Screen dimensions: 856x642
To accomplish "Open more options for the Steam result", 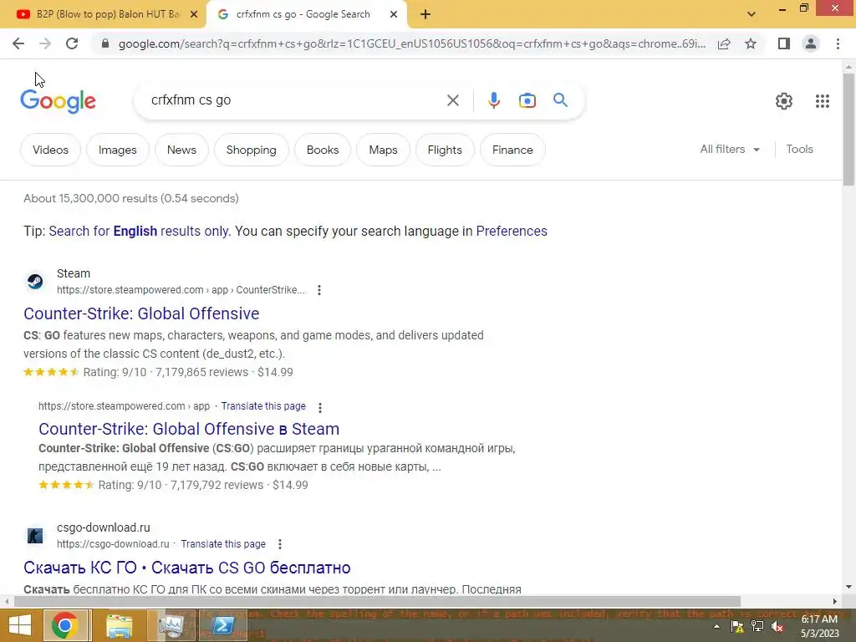I will tap(319, 290).
